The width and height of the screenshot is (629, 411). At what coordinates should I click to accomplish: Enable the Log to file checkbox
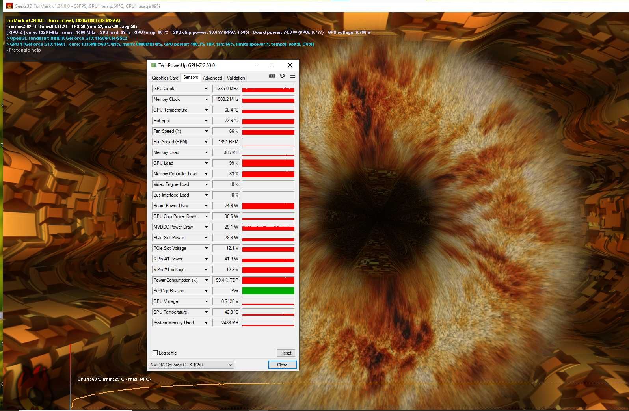pyautogui.click(x=155, y=353)
